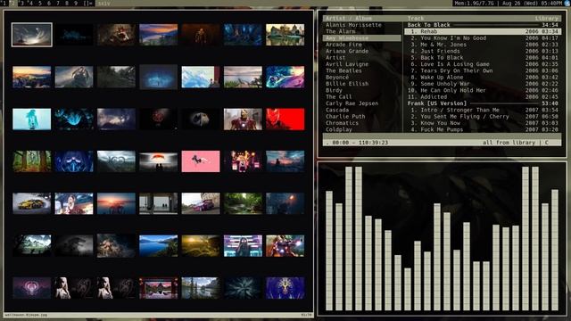Select track He Can Only Hold Her
This screenshot has width=571, height=321.
pyautogui.click(x=483, y=91)
